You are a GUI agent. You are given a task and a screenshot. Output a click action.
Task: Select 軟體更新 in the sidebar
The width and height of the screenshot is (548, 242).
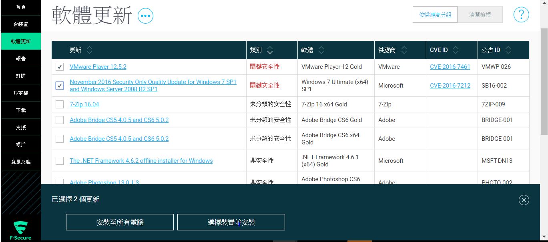click(21, 41)
